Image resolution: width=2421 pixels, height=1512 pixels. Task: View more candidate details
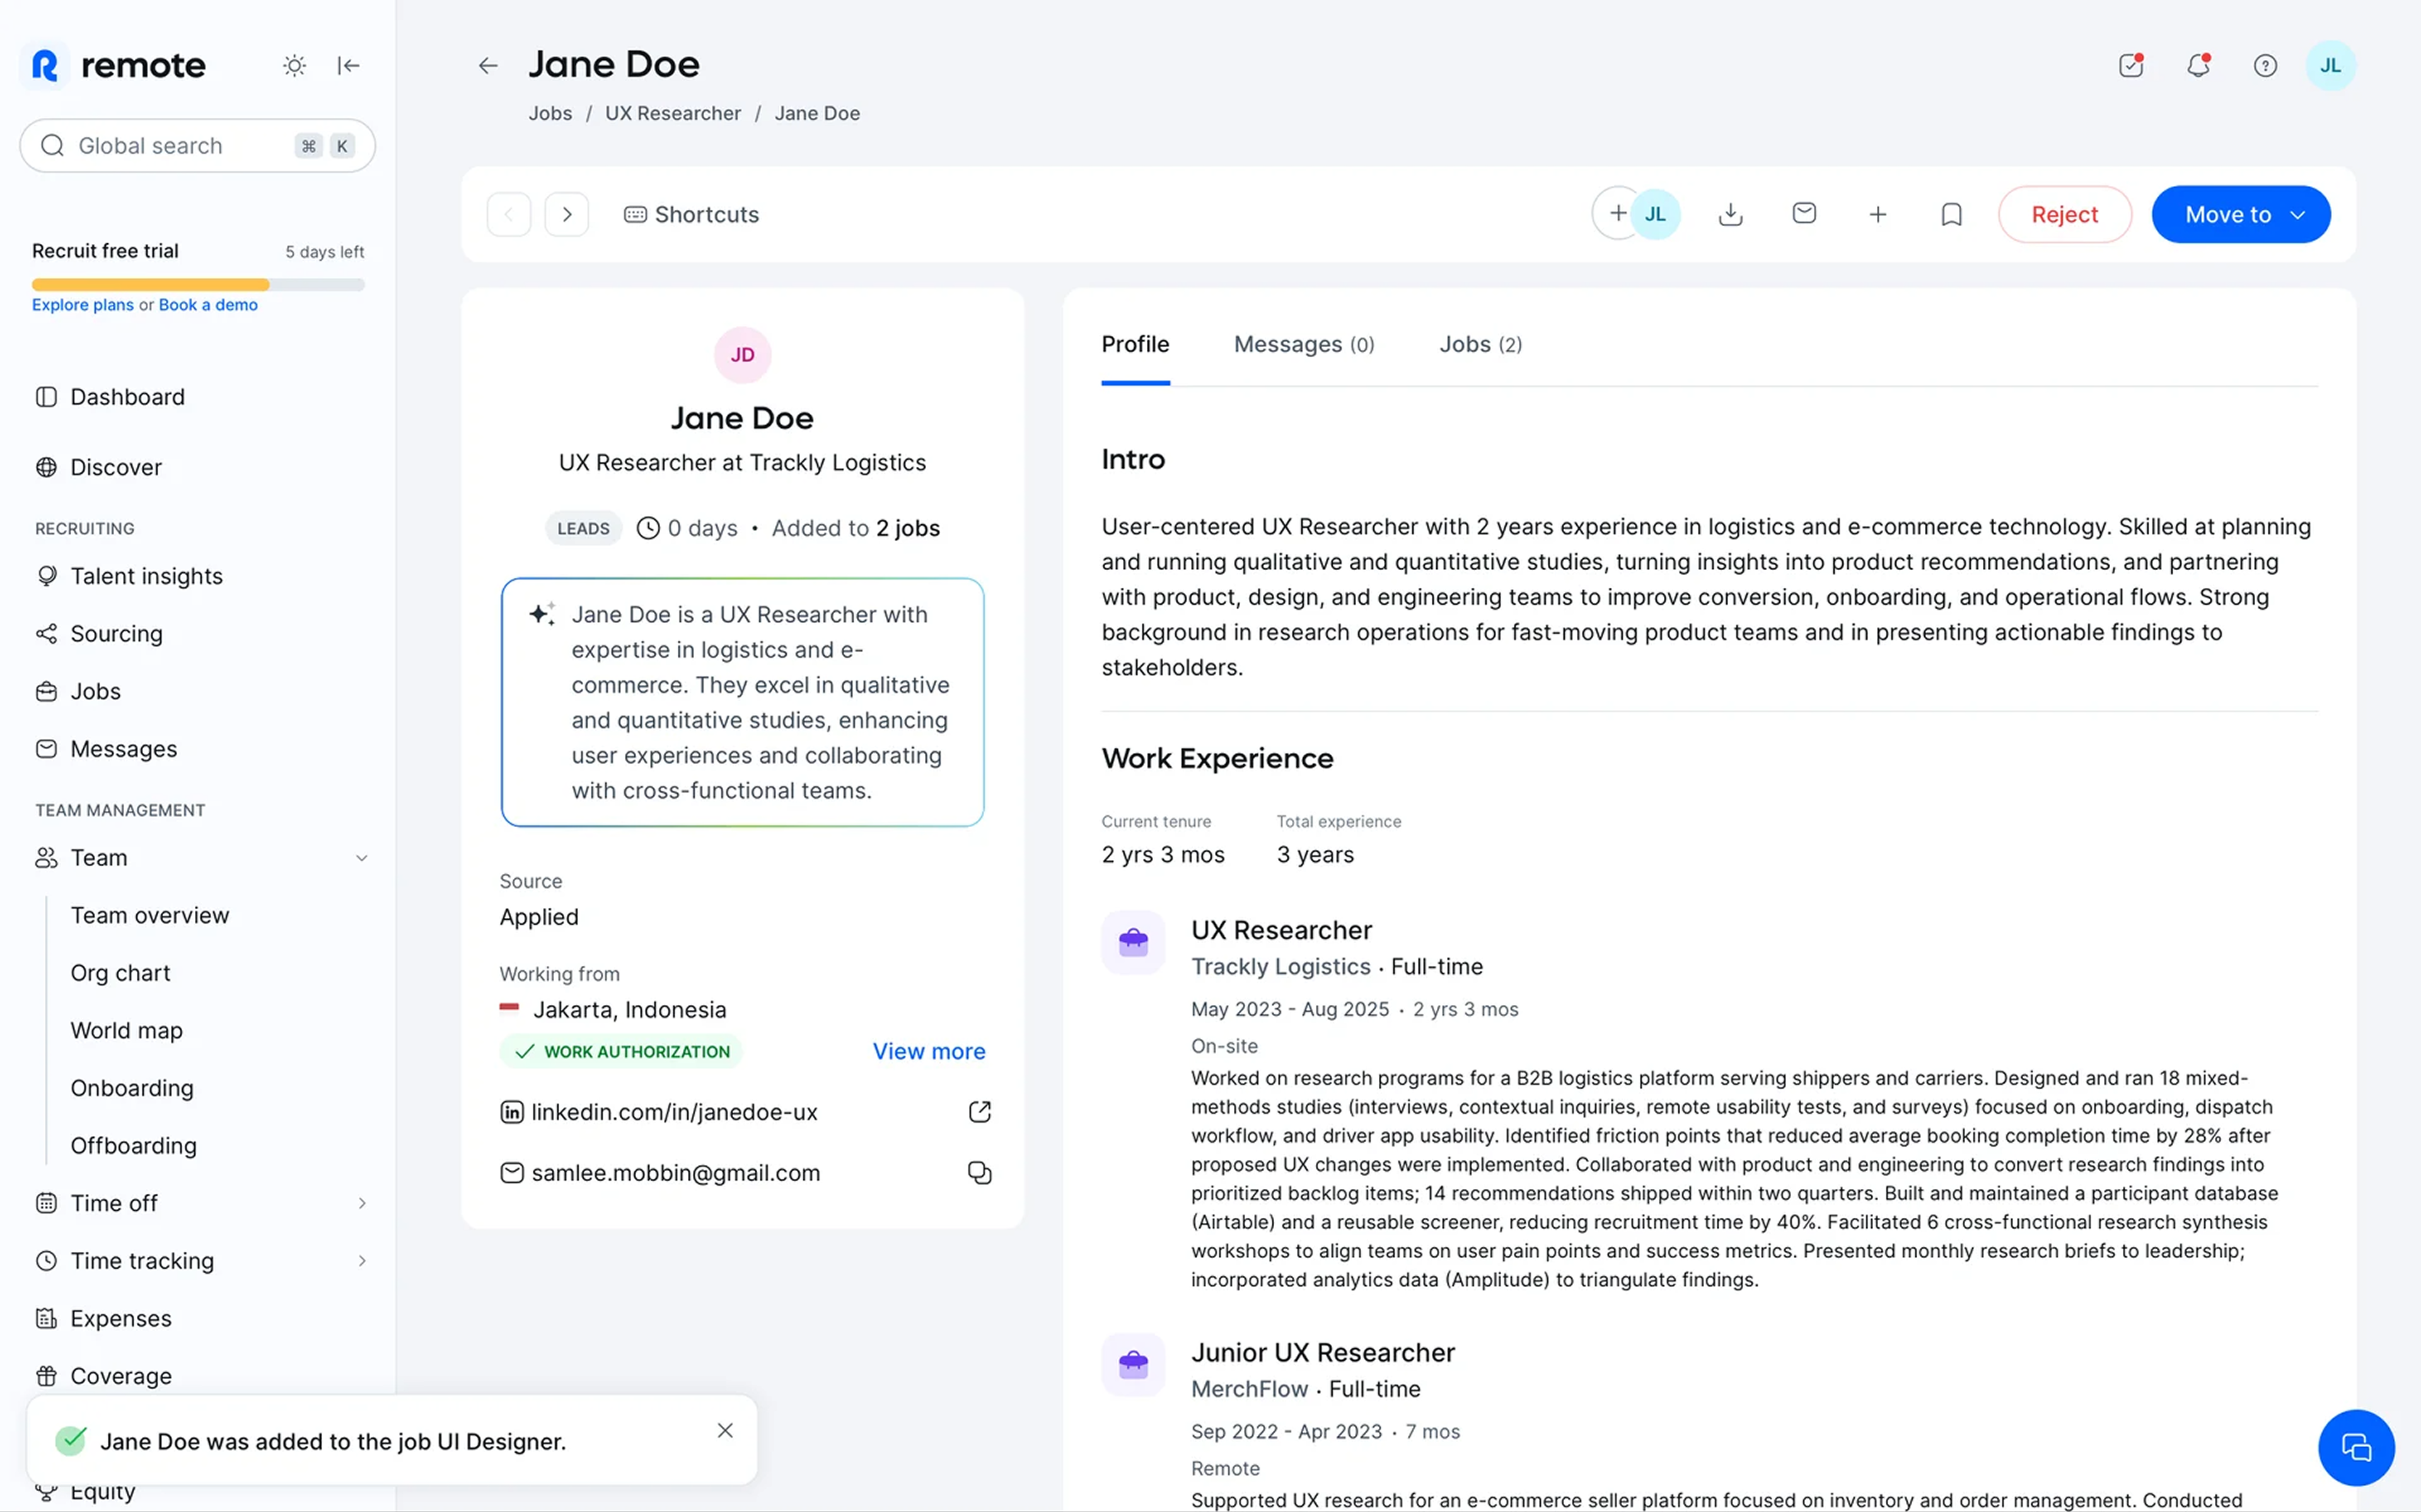click(929, 1051)
